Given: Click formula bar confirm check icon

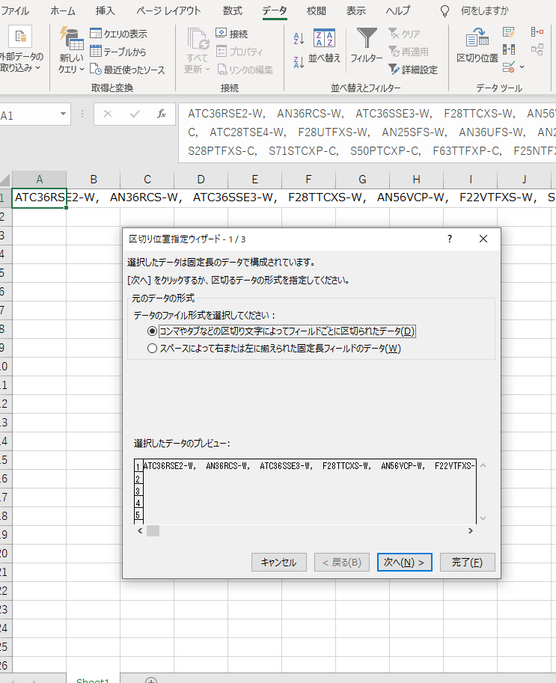Looking at the screenshot, I should pos(135,114).
